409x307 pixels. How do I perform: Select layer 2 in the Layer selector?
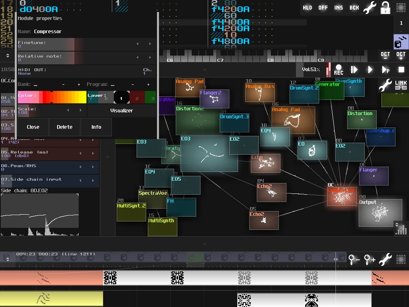pos(137,98)
